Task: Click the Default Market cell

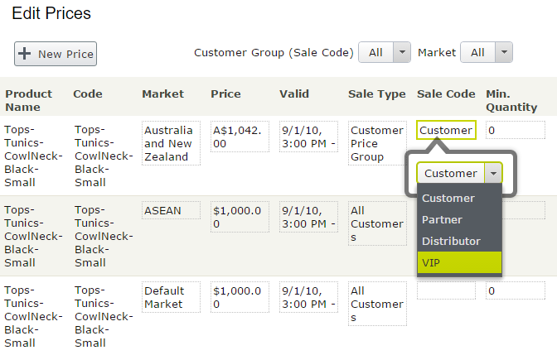Action: [x=171, y=297]
